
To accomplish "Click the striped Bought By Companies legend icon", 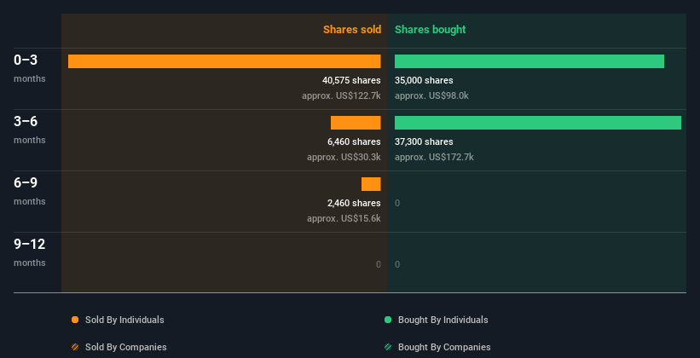I will (388, 347).
